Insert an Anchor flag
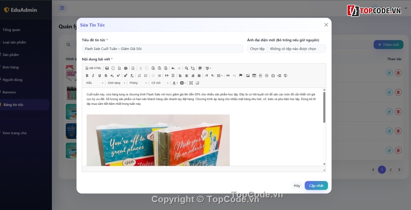 click(x=241, y=75)
